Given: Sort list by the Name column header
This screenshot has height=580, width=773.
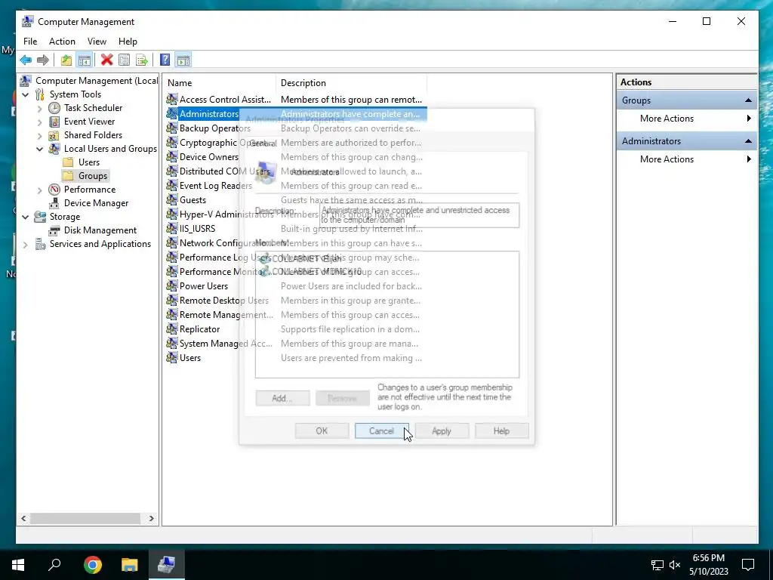Looking at the screenshot, I should pos(220,83).
